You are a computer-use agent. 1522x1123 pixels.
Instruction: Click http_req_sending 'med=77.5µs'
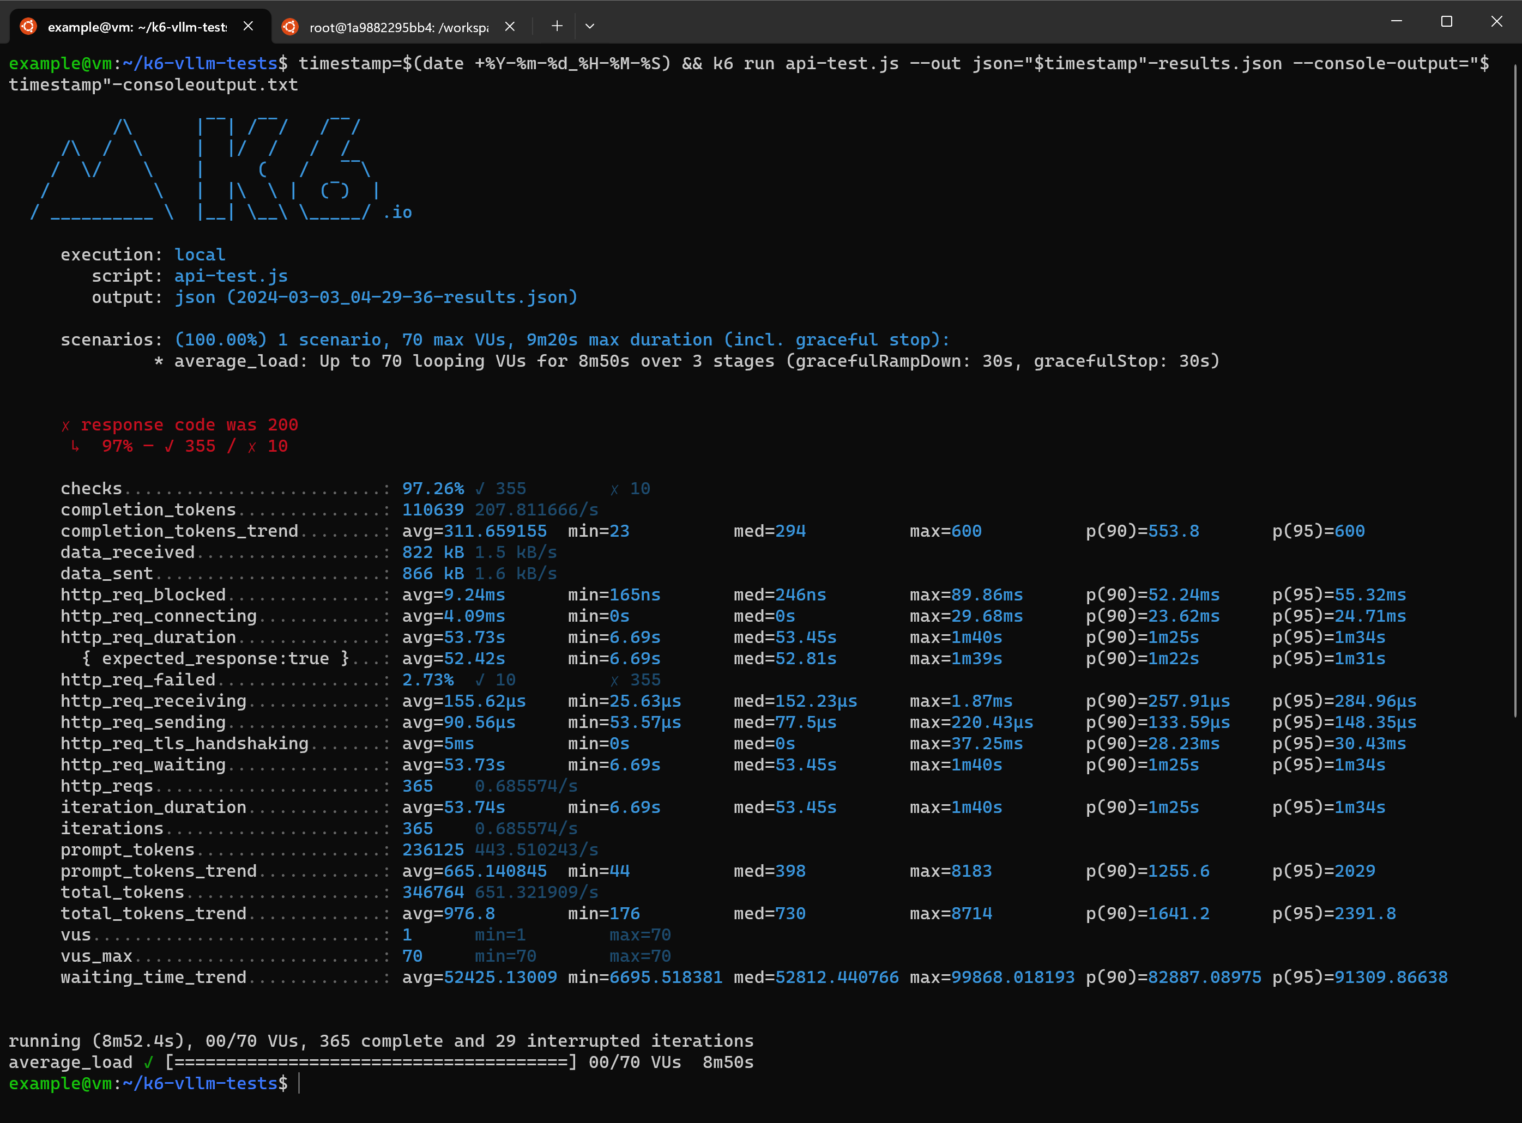785,722
